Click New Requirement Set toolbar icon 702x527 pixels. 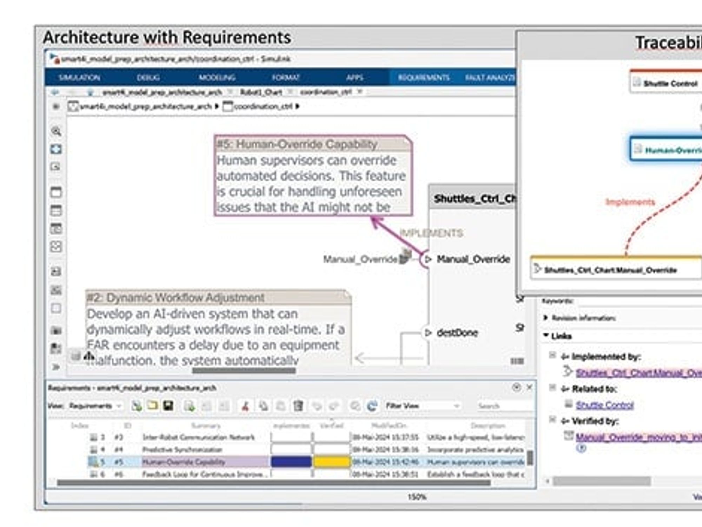point(137,406)
